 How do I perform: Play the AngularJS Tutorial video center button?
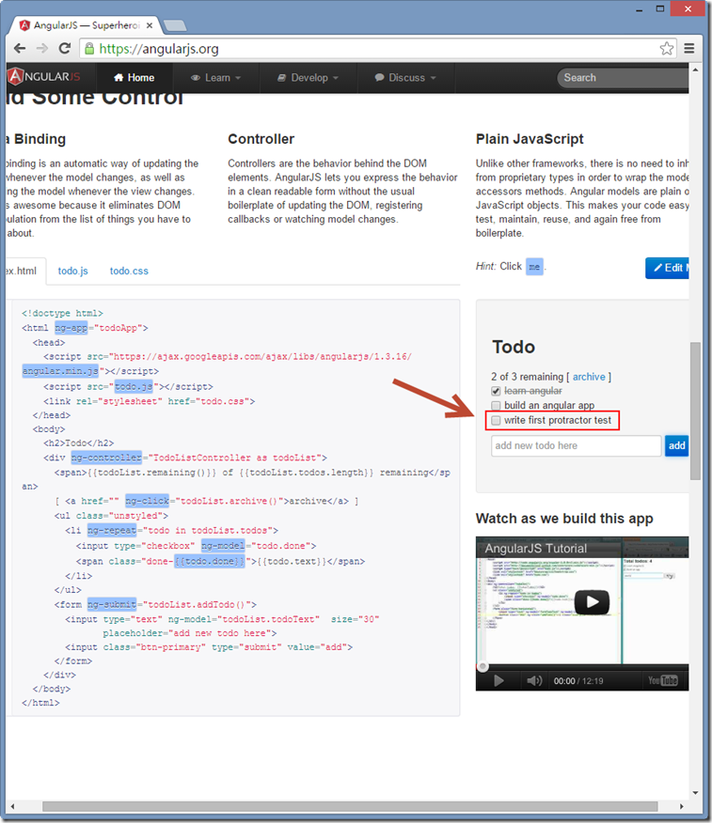[592, 602]
